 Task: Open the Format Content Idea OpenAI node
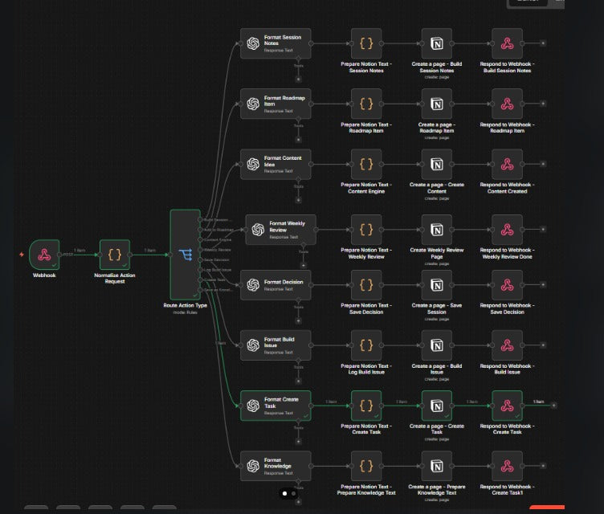pos(275,165)
